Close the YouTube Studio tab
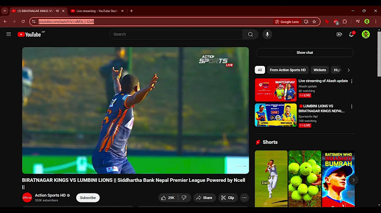 tap(122, 11)
